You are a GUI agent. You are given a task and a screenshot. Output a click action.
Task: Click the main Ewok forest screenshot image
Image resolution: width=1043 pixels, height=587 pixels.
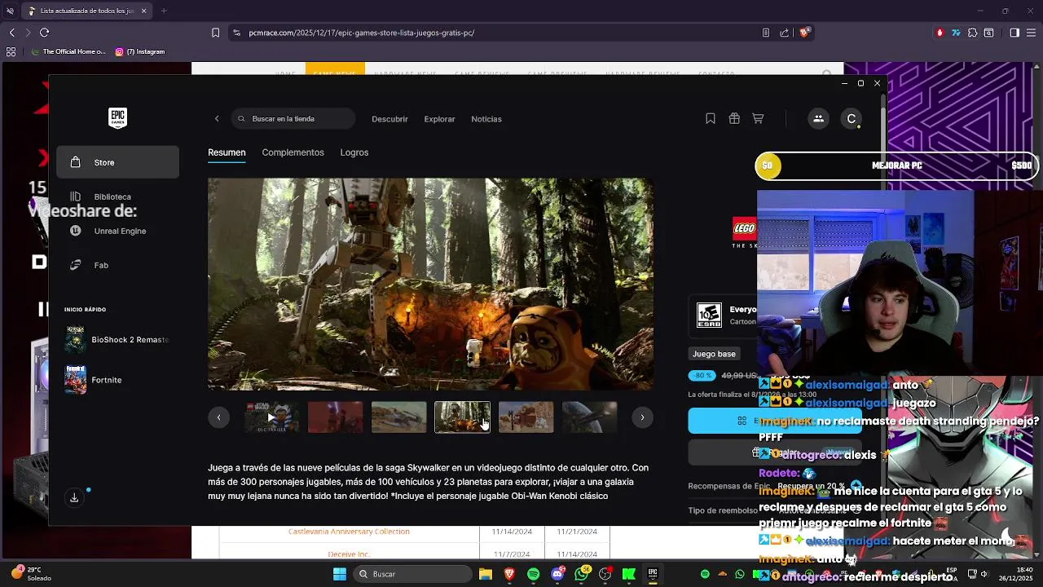[x=430, y=284]
